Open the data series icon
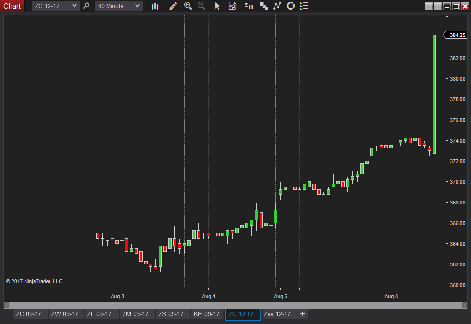 click(x=264, y=6)
